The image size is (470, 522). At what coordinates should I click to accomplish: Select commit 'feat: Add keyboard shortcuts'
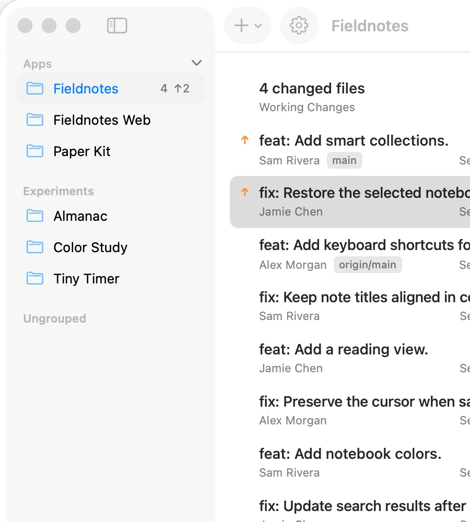click(350, 254)
